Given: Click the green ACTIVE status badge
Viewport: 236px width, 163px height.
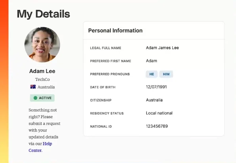Looking at the screenshot, I should point(42,98).
